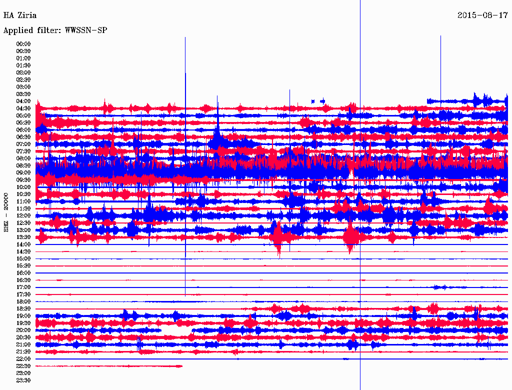Select the 02:30 time label

(x=23, y=80)
